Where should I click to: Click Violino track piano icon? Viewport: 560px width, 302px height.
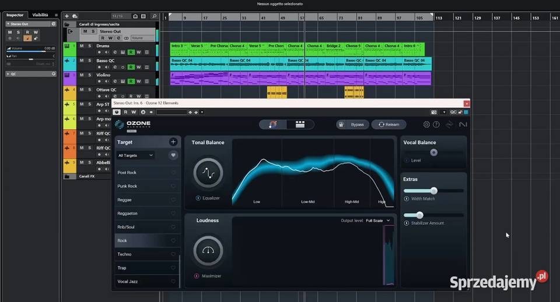point(66,75)
